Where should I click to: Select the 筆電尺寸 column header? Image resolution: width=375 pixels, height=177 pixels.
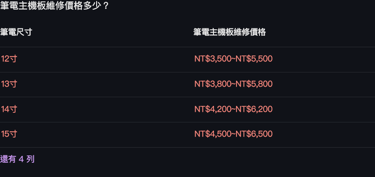point(16,32)
